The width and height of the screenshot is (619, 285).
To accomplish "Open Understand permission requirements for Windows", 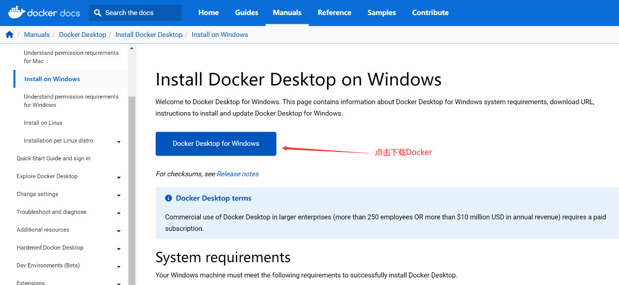I will click(71, 101).
